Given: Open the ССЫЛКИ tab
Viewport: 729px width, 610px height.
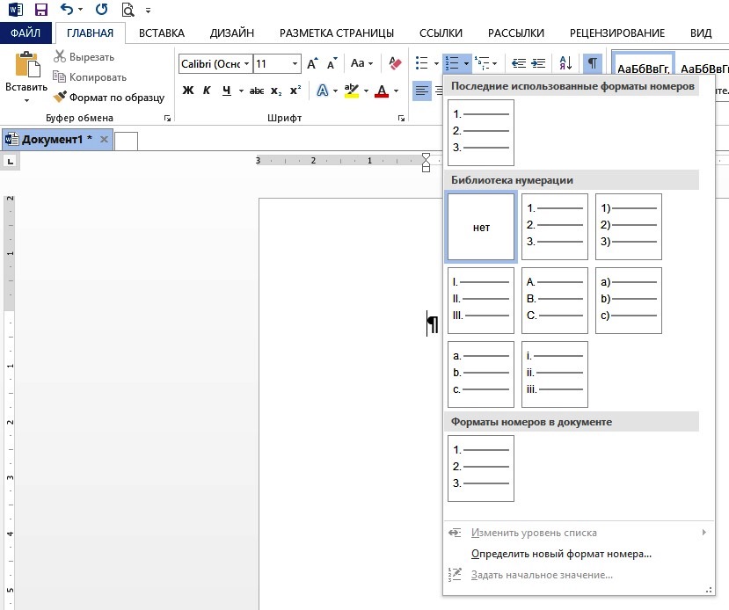Looking at the screenshot, I should click(x=441, y=33).
